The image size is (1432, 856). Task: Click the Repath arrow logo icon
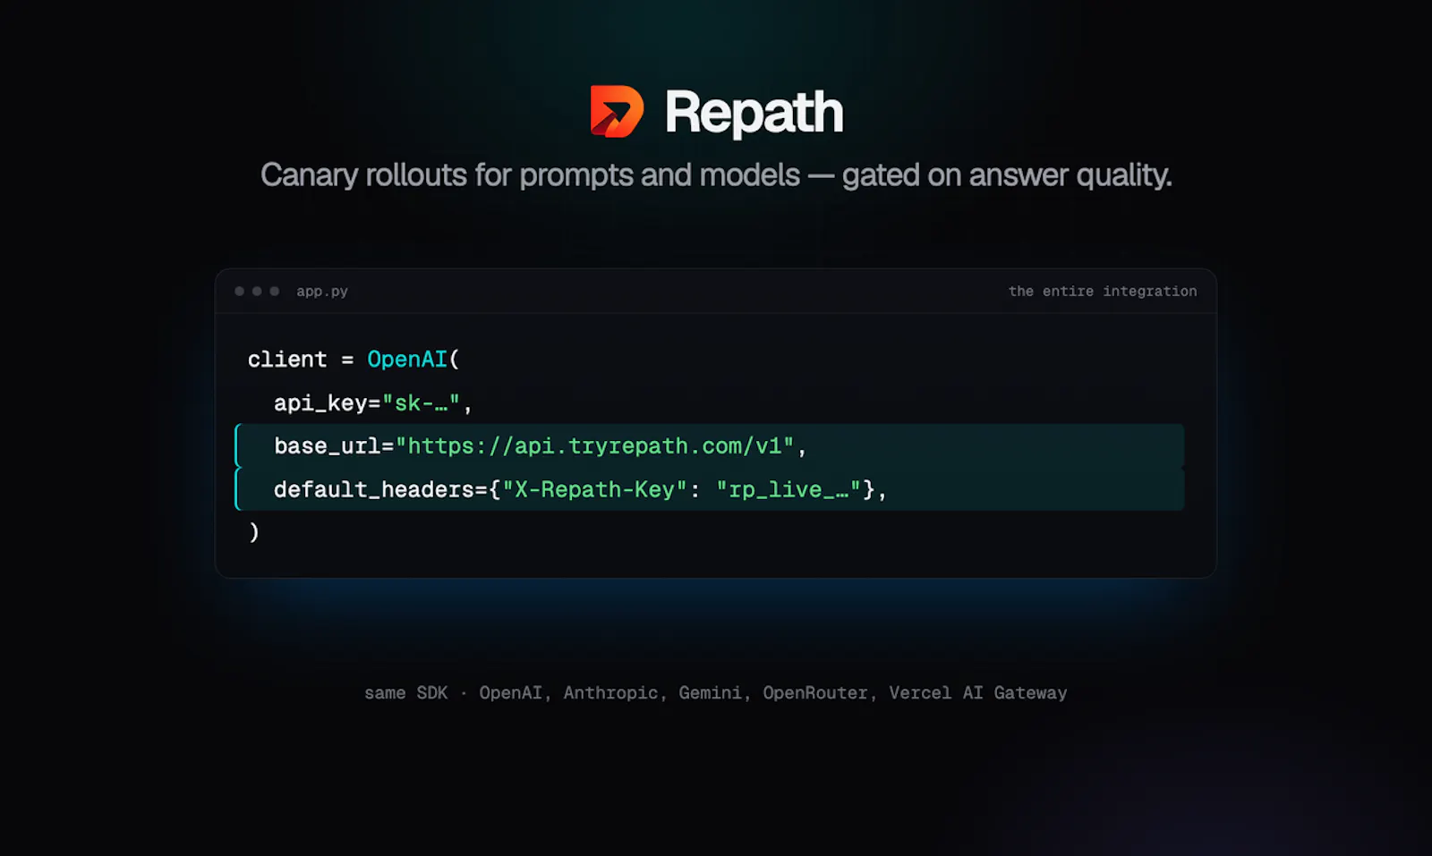(x=617, y=112)
